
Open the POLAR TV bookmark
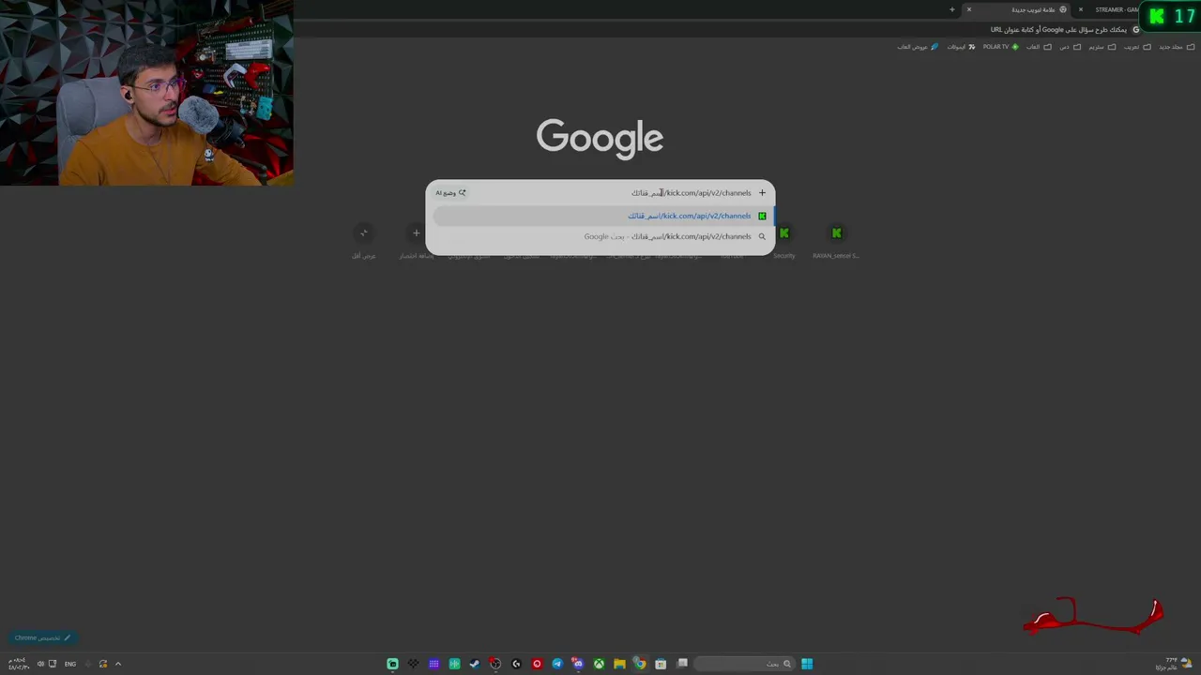coord(1000,47)
